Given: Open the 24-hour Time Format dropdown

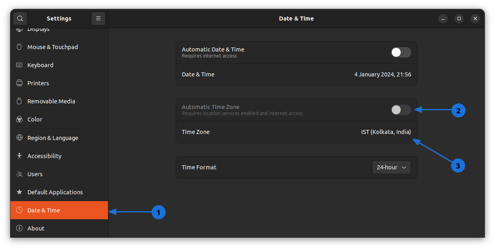Looking at the screenshot, I should pyautogui.click(x=391, y=167).
